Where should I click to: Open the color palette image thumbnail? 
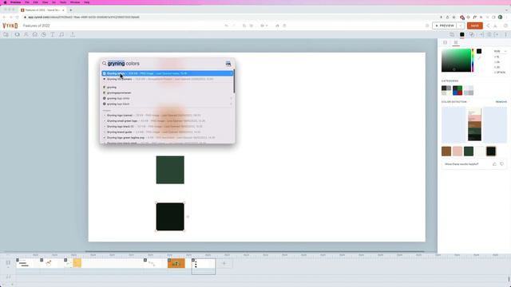click(x=474, y=125)
